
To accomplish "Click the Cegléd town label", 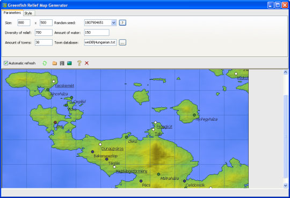I will pyautogui.click(x=79, y=101).
